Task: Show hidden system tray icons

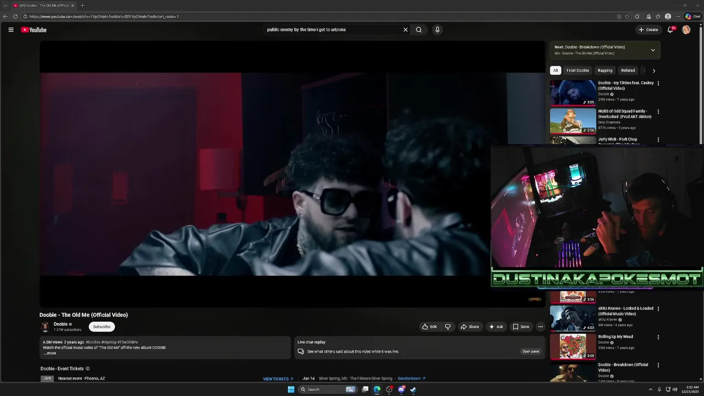Action: point(651,389)
